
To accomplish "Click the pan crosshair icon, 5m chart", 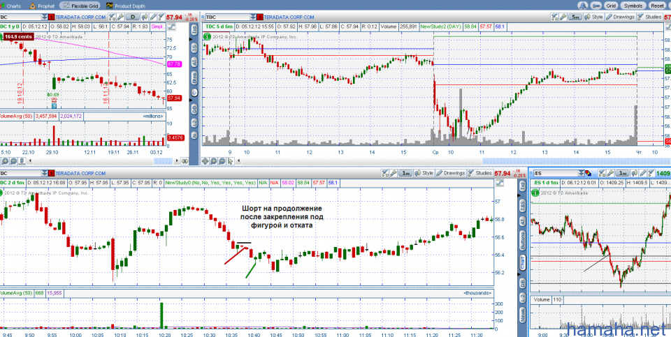I will point(205,161).
